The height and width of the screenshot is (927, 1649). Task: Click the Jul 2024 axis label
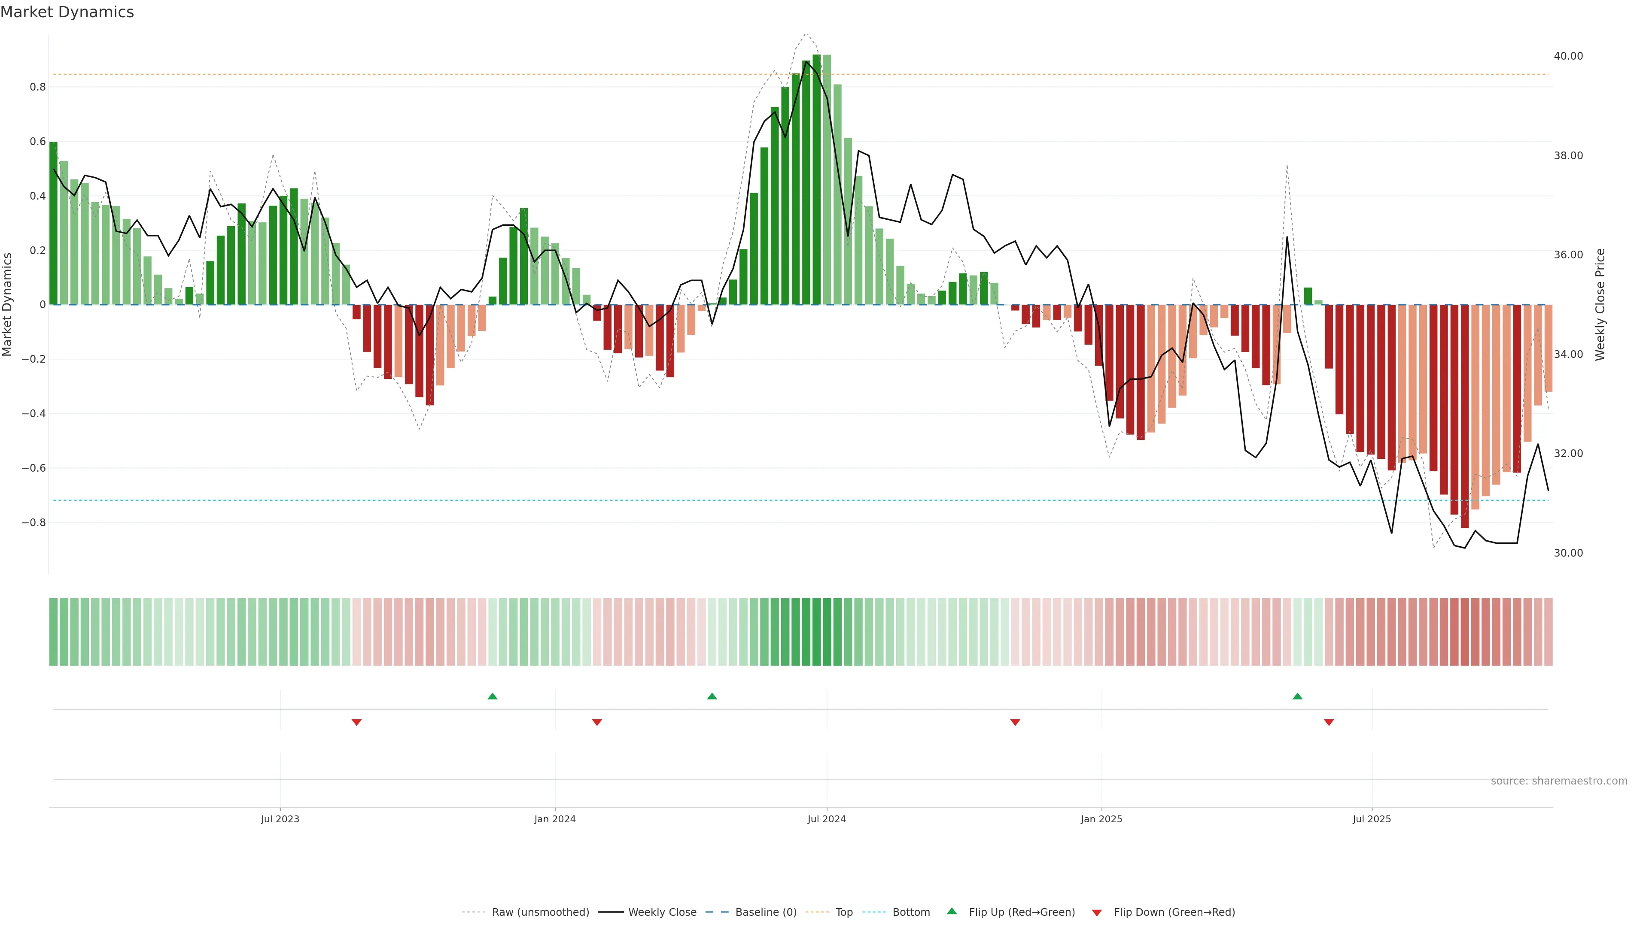pos(826,819)
